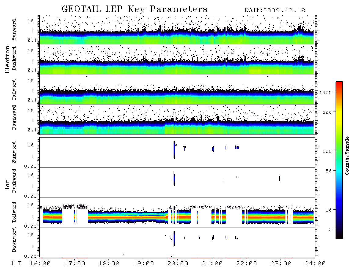This screenshot has width=349, height=269.
Task: Click the Ion Duskward axis label
Action: point(14,181)
